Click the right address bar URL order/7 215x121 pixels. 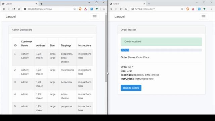coord(145,9)
